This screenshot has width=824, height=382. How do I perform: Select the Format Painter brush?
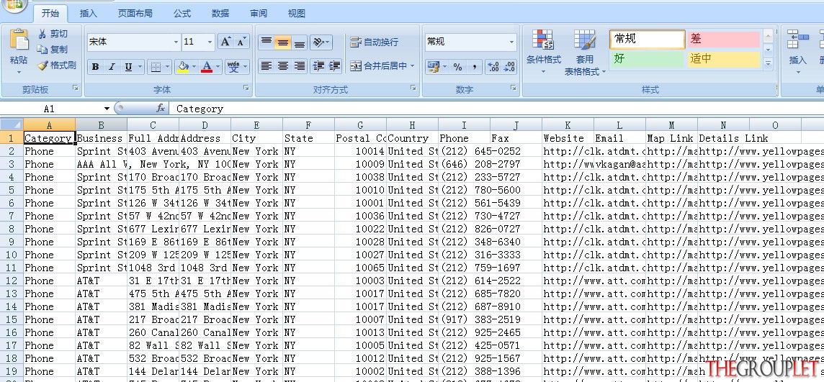tap(57, 65)
